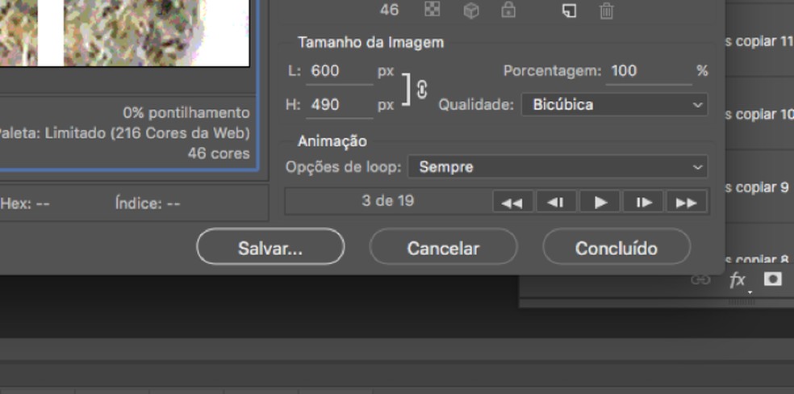This screenshot has height=394, width=794.
Task: Click the Paleta Limitado 216 Cores text
Action: click(125, 133)
